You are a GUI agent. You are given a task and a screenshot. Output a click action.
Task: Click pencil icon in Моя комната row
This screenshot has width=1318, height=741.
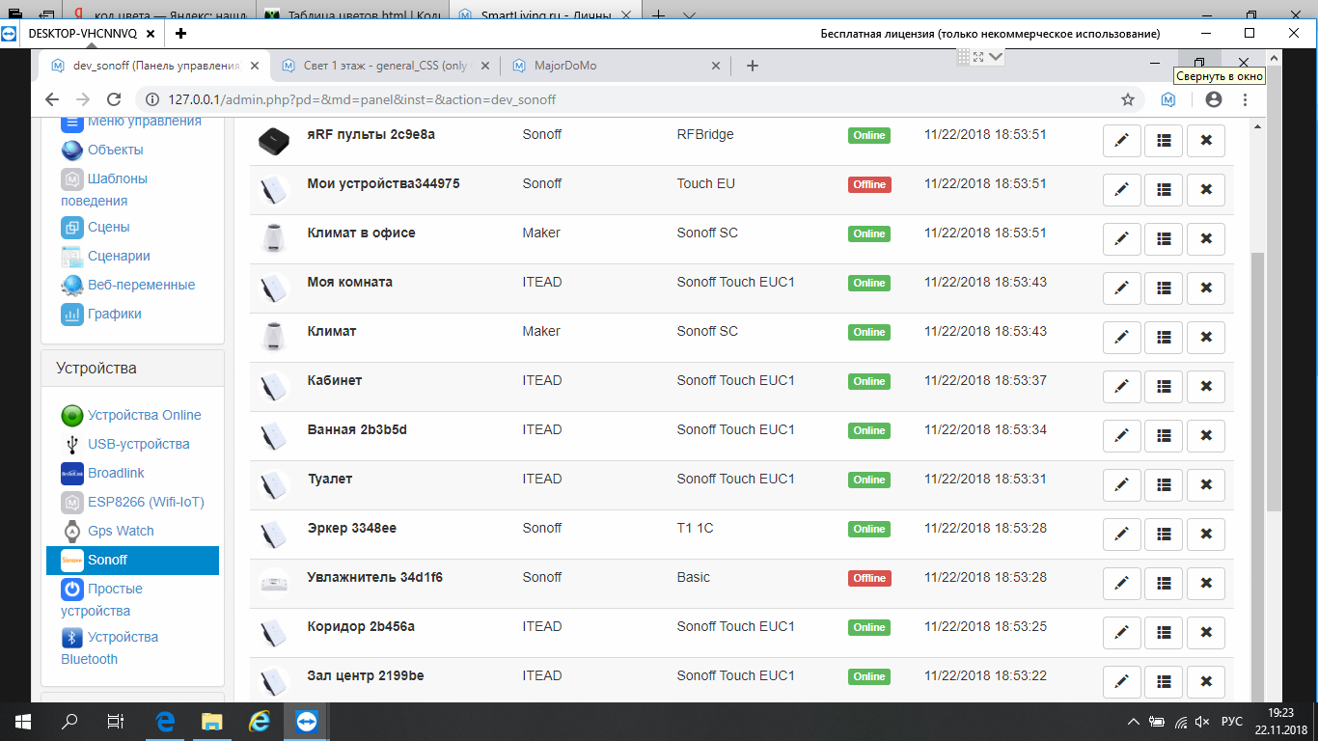(x=1121, y=288)
